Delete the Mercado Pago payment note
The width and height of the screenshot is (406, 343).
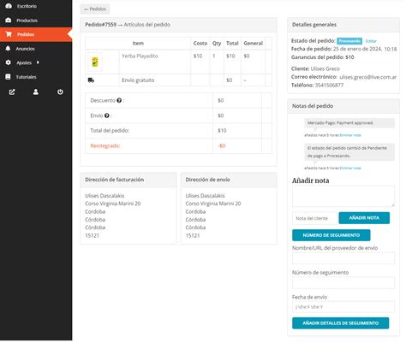pos(350,135)
